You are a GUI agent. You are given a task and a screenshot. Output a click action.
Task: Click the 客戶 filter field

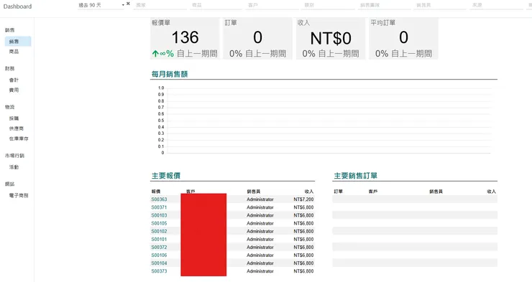(x=272, y=5)
